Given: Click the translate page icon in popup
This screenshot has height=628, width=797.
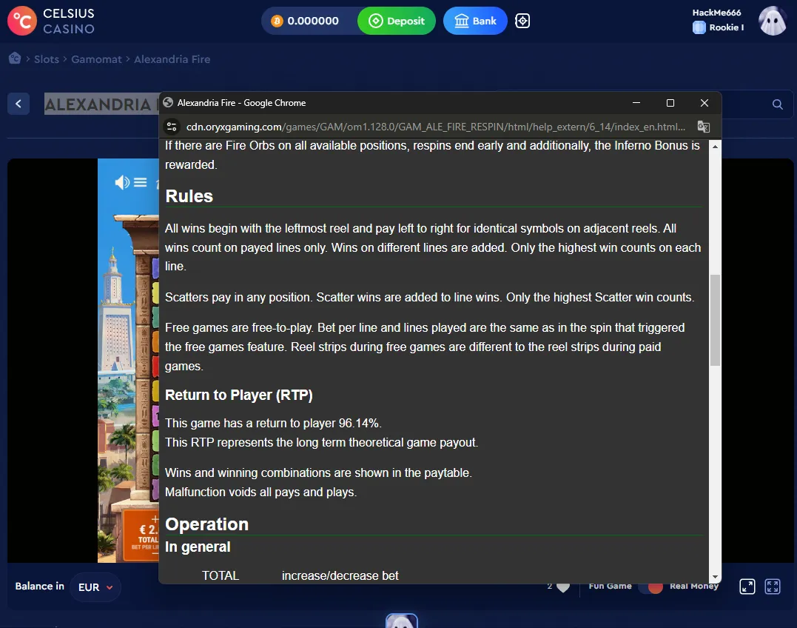Looking at the screenshot, I should coord(704,127).
